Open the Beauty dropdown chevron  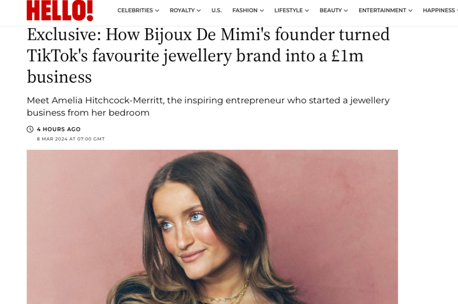click(x=346, y=11)
